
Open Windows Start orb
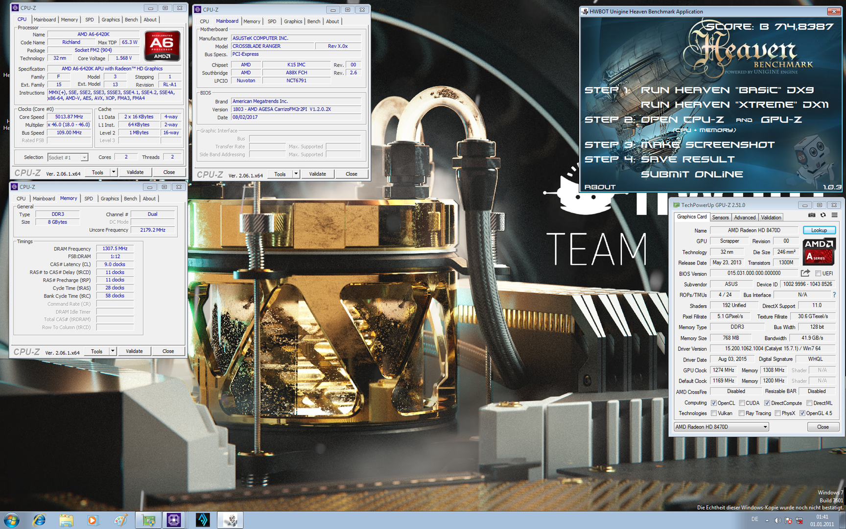12,520
